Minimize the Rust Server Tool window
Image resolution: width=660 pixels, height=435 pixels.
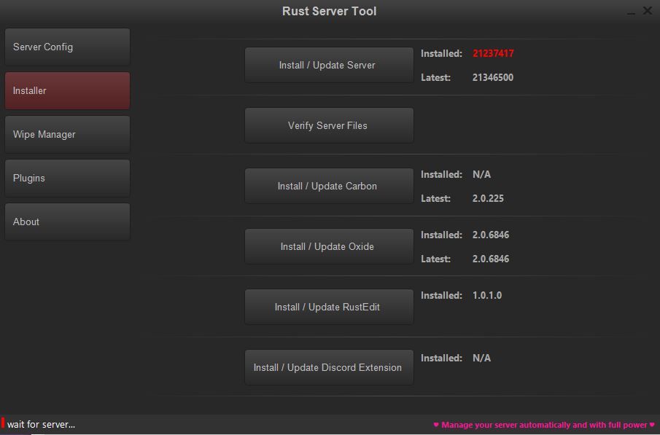[x=631, y=12]
